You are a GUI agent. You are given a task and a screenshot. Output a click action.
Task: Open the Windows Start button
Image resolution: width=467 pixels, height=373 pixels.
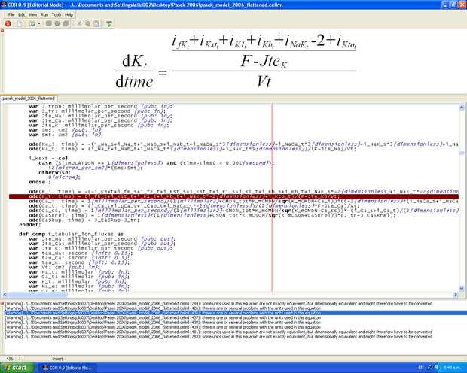click(17, 368)
